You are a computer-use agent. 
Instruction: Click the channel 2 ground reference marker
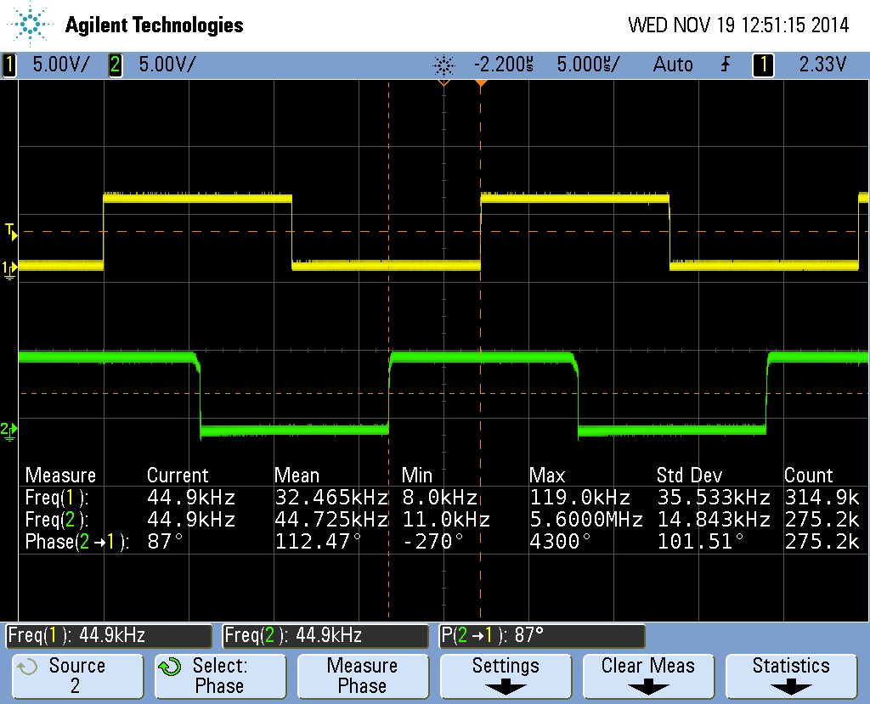coord(9,430)
